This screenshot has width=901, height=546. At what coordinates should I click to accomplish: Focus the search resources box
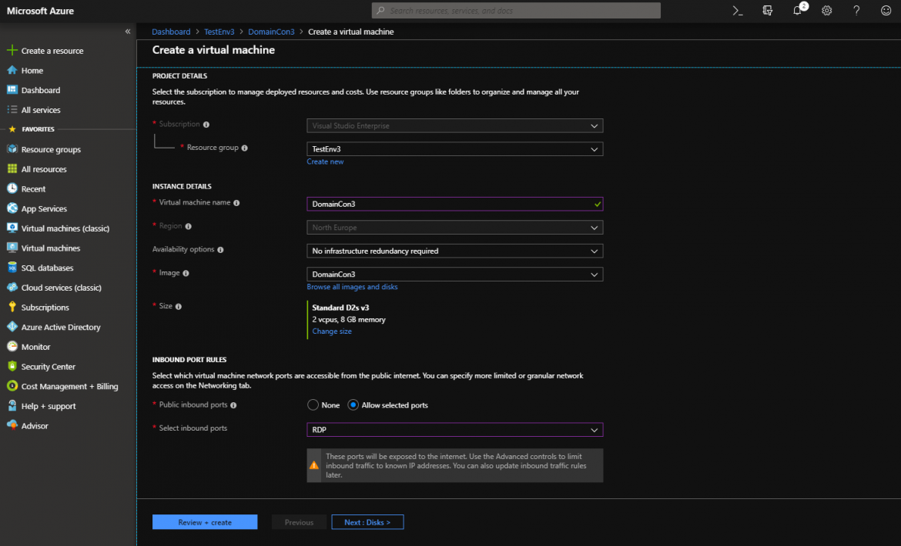coord(516,10)
